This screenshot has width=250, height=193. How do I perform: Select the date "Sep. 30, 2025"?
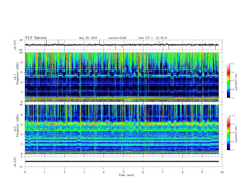(88, 38)
